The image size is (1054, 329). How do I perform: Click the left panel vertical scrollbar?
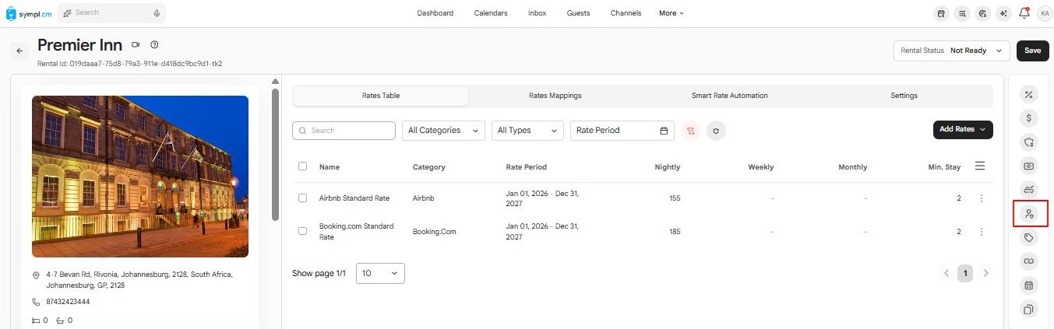pos(275,154)
